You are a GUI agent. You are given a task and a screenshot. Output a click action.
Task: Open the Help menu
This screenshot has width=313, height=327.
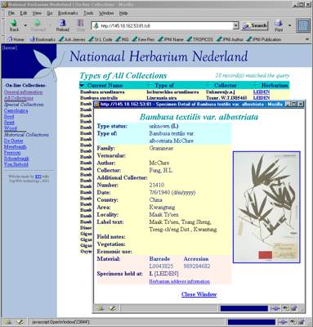coord(123,13)
